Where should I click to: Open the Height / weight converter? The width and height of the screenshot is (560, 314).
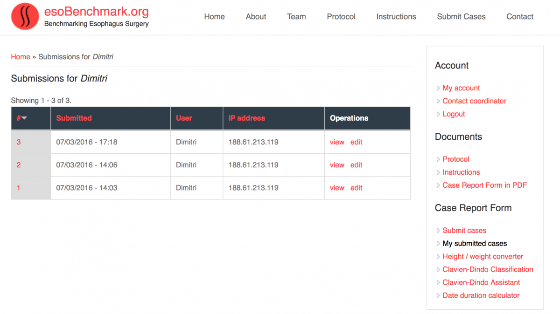(483, 257)
